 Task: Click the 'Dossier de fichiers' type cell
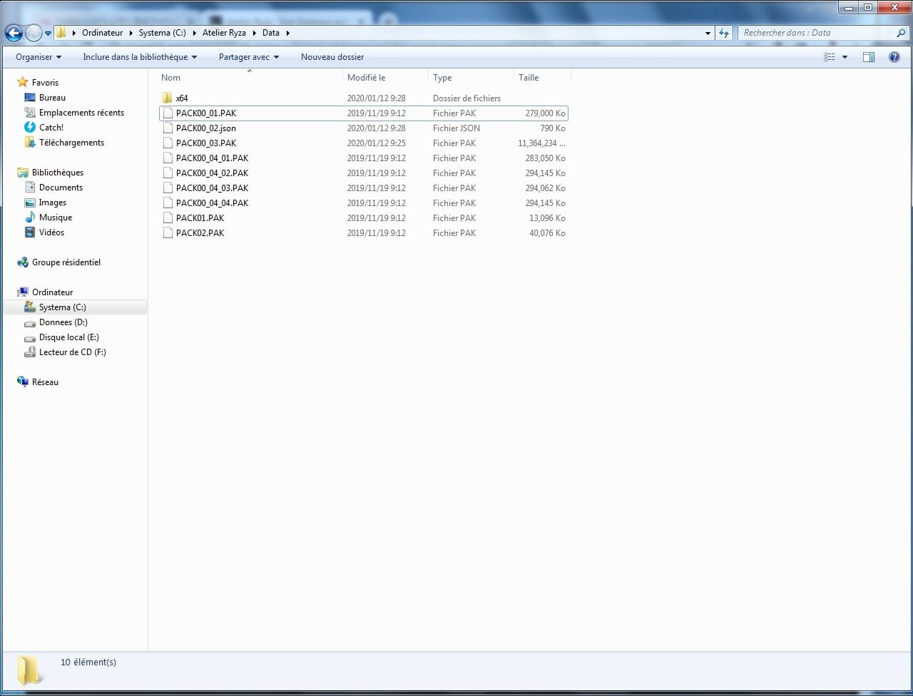click(x=466, y=98)
